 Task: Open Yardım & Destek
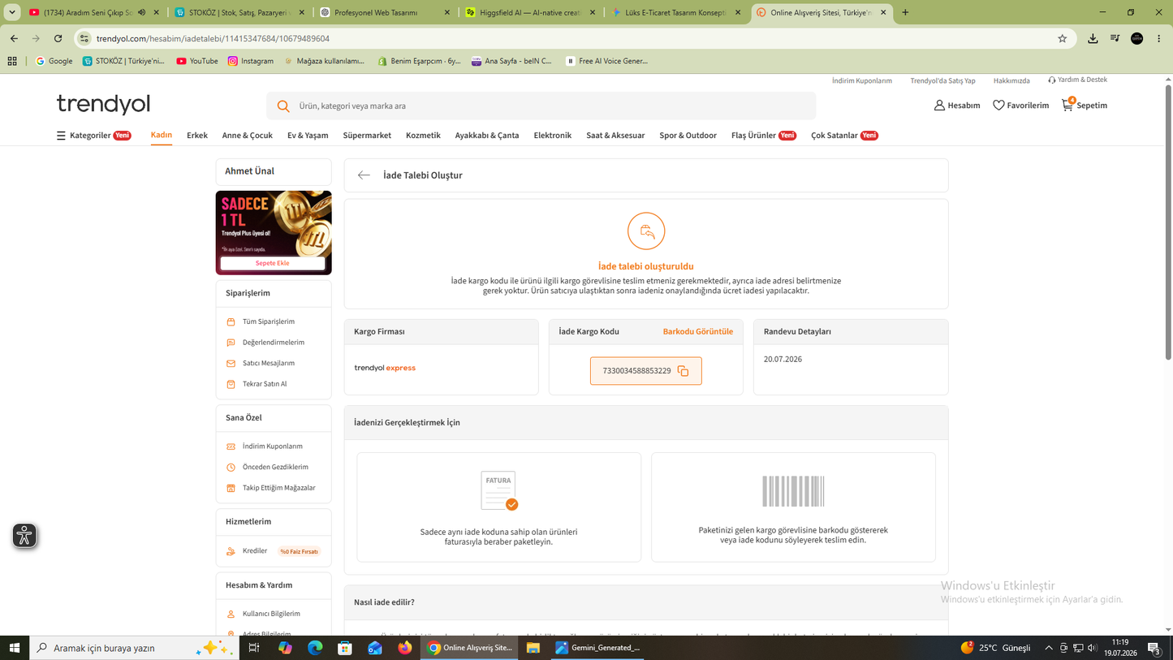1077,80
